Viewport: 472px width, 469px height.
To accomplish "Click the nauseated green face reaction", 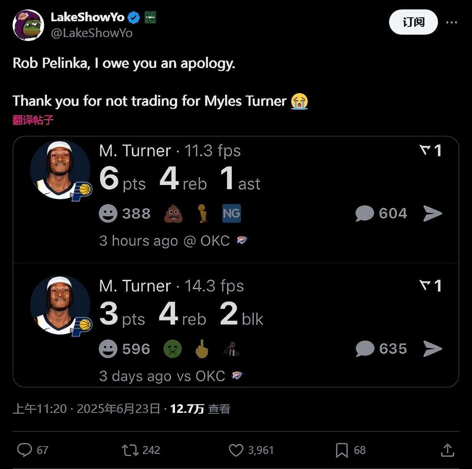I will click(x=172, y=349).
